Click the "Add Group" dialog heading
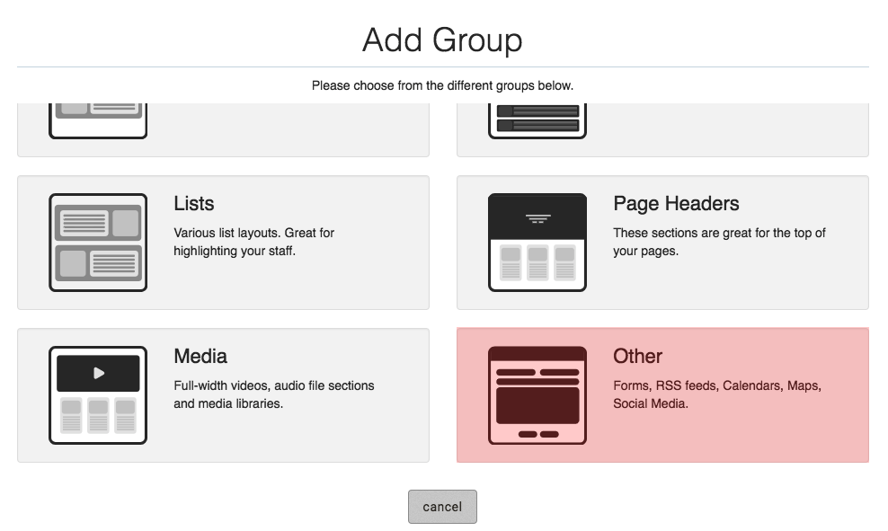This screenshot has height=531, width=888. pyautogui.click(x=442, y=40)
